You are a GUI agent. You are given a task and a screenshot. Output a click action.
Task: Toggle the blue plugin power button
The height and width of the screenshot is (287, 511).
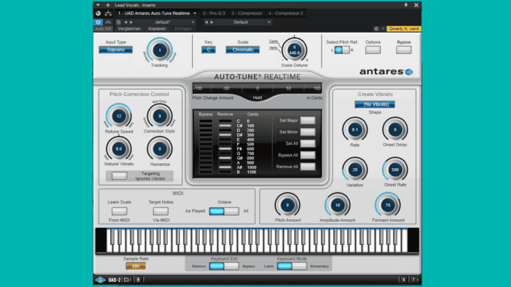[98, 22]
